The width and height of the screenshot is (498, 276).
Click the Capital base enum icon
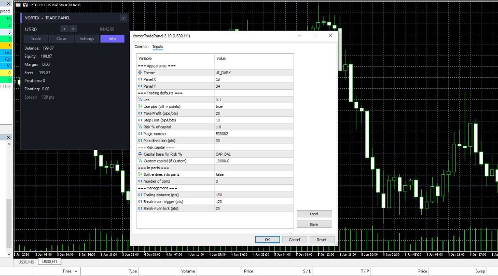[140, 154]
